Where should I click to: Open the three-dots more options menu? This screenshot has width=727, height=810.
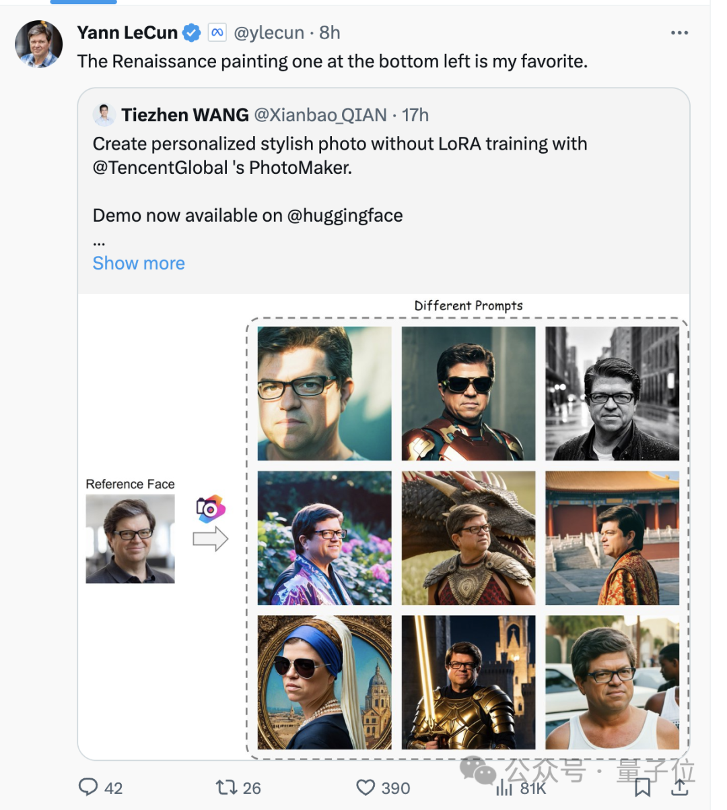679,33
